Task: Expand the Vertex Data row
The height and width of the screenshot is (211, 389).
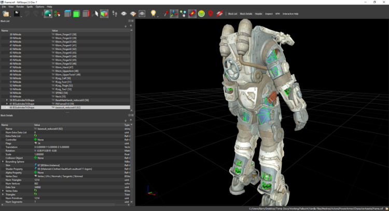Action: point(3,191)
